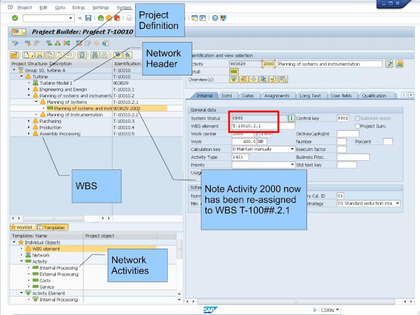
Task: Click the Templates button
Action: click(x=52, y=228)
